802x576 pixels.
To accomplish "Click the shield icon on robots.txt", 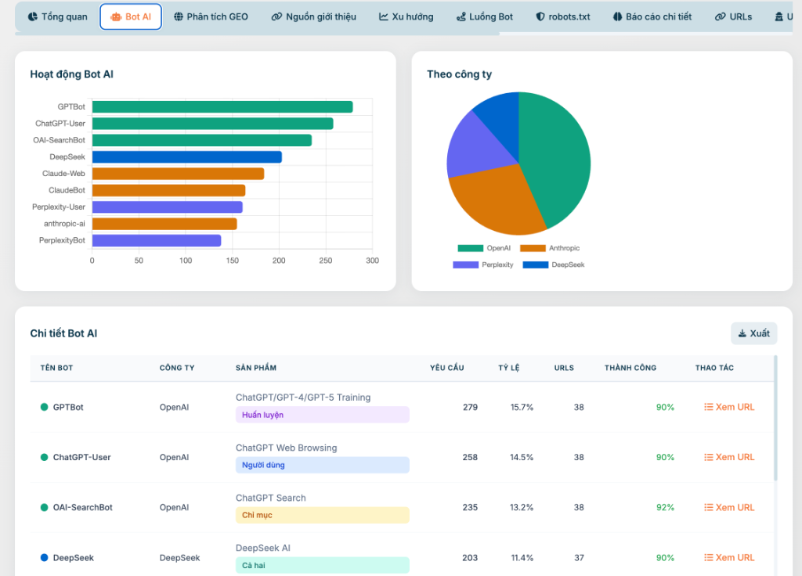I will tap(540, 17).
